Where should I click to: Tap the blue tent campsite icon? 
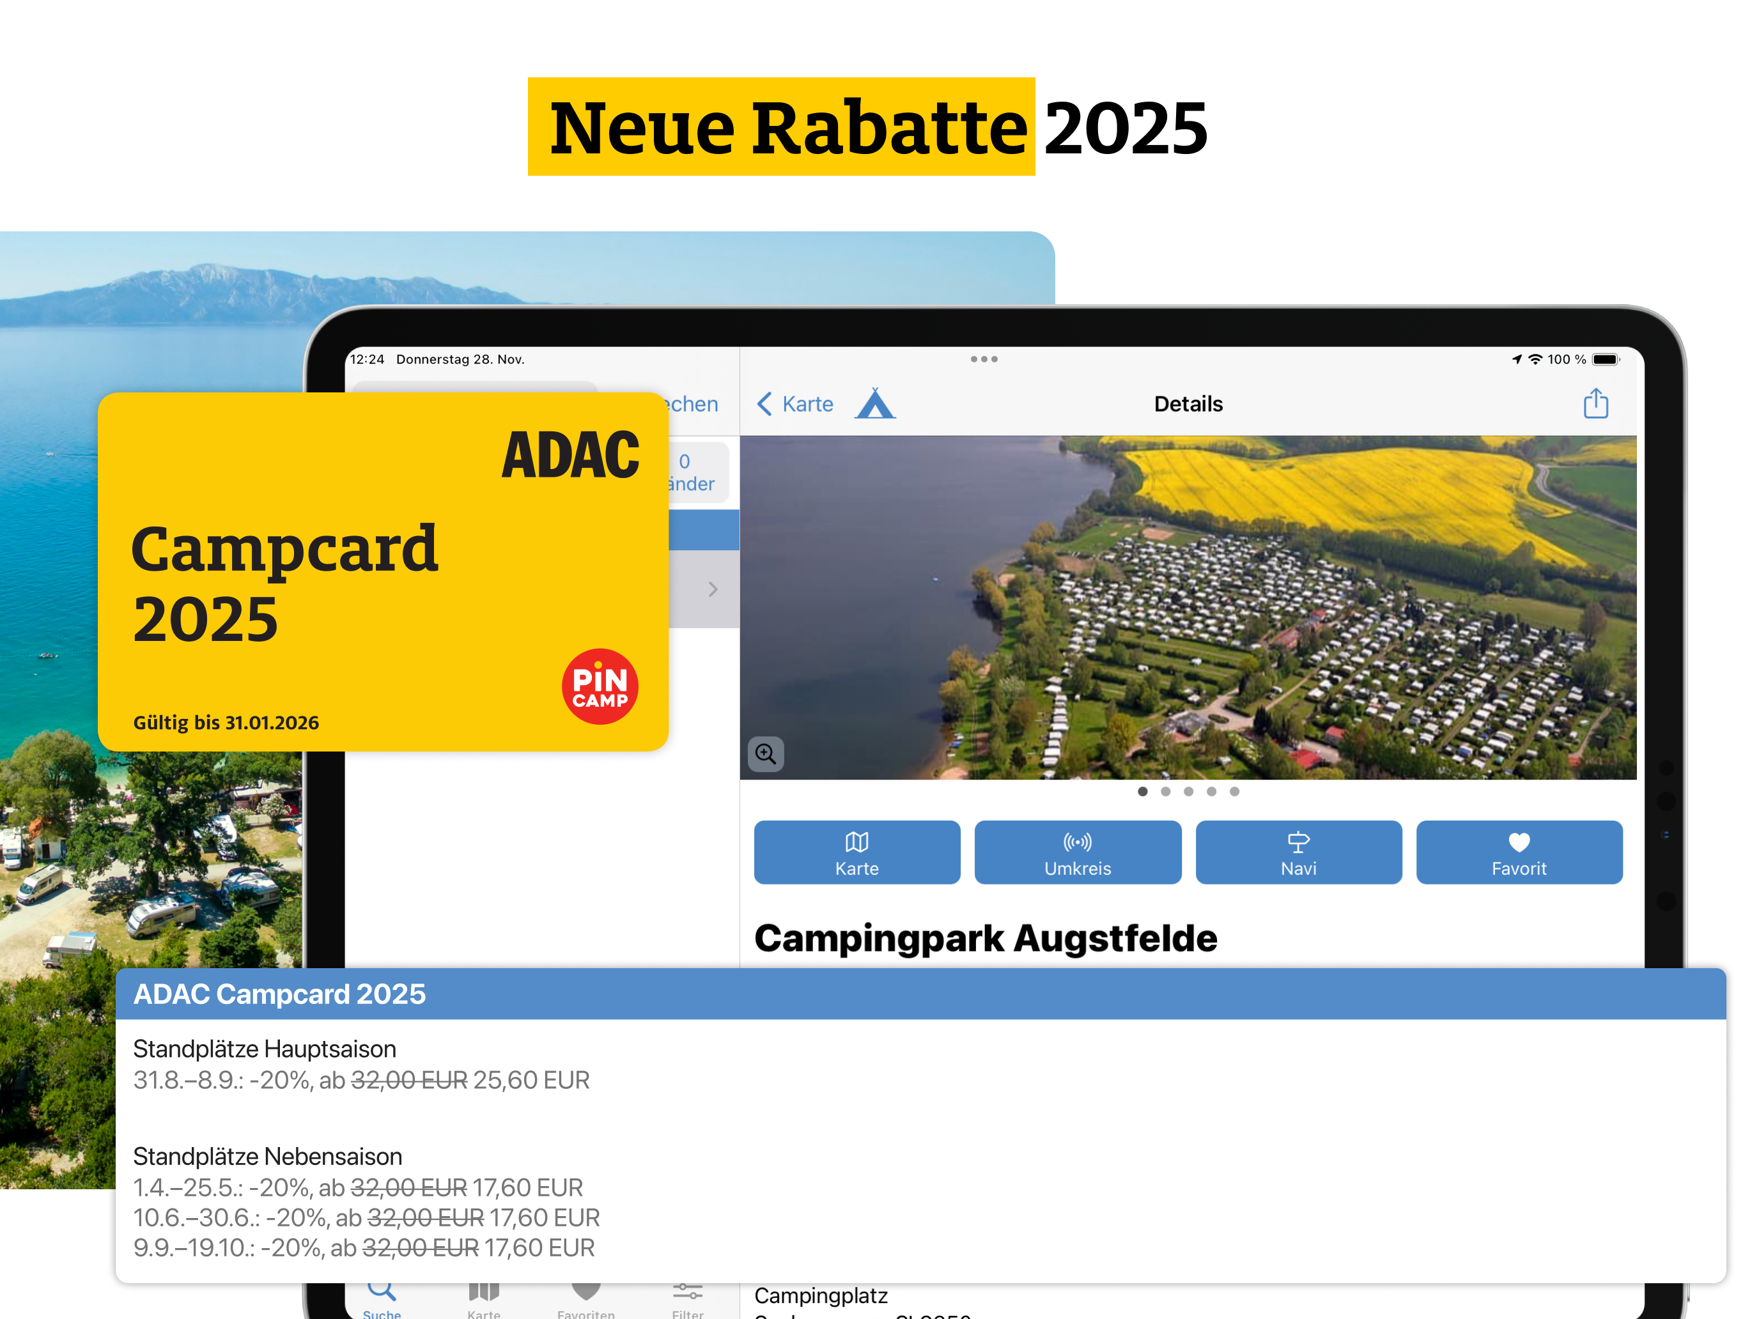(x=875, y=403)
